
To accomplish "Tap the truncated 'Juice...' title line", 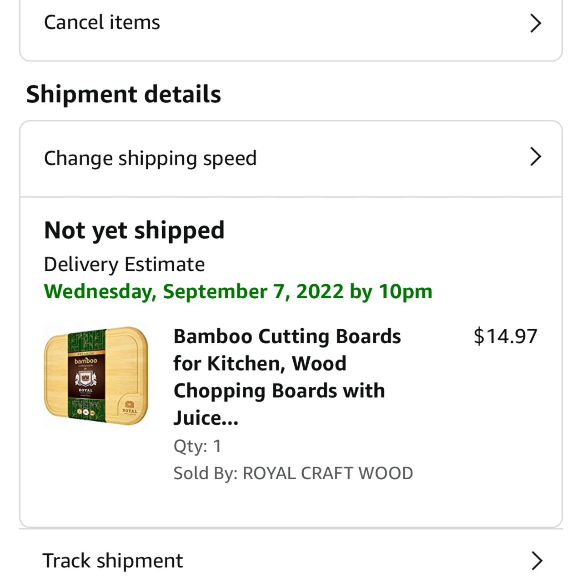I will 206,418.
